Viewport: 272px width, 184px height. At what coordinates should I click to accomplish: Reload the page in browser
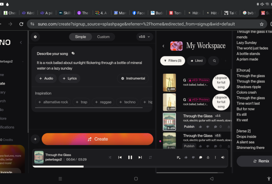(x=21, y=24)
